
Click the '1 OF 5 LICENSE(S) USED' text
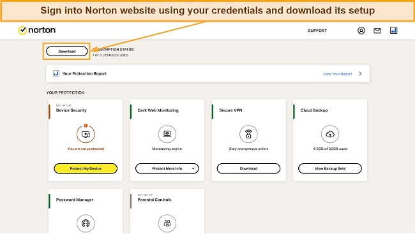pos(110,55)
